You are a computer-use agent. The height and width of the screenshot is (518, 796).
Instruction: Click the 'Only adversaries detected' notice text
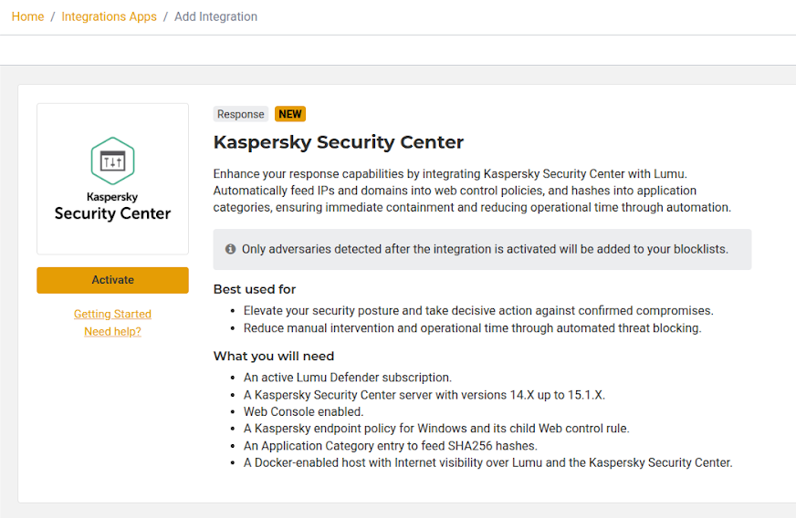click(485, 249)
